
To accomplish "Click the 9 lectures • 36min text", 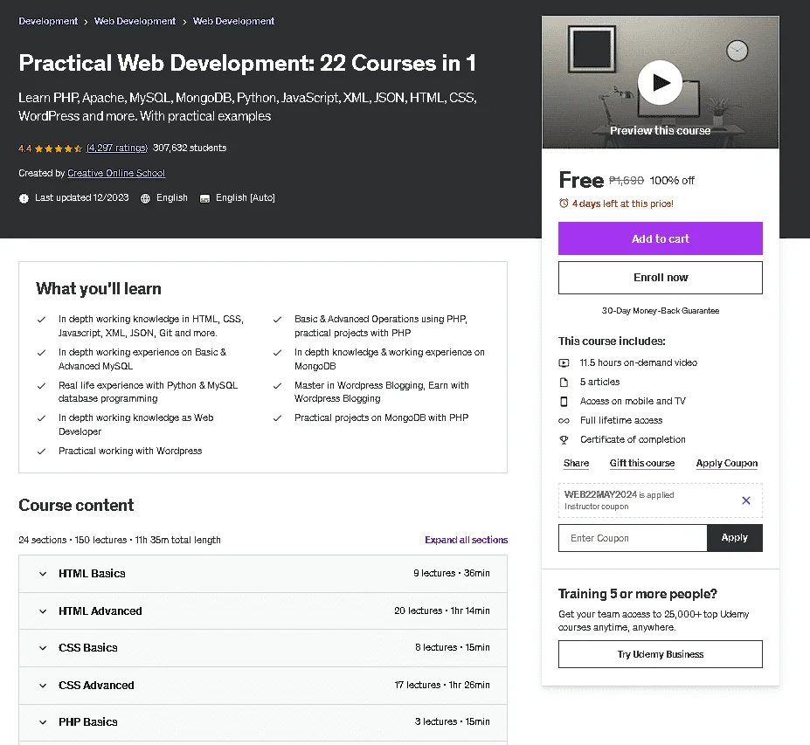I will (452, 573).
